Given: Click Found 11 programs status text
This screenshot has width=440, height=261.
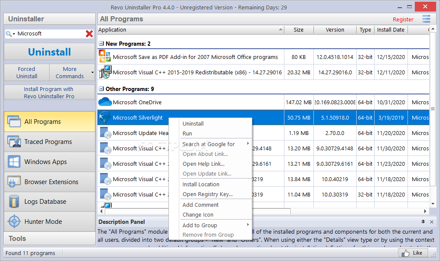Looking at the screenshot, I should [30, 253].
